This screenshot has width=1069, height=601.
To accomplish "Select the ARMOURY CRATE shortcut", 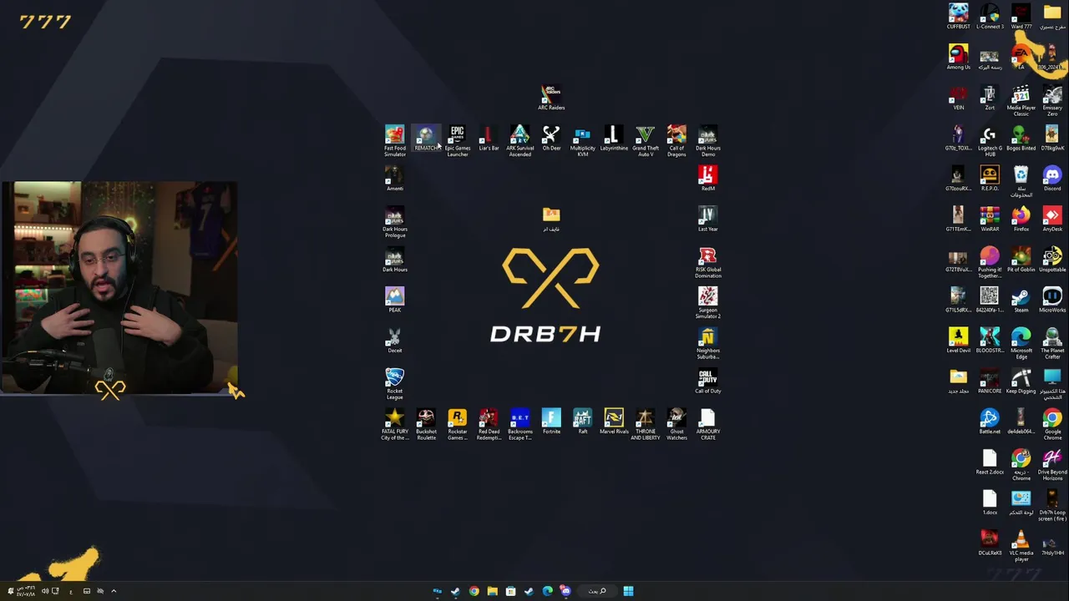I will (708, 425).
